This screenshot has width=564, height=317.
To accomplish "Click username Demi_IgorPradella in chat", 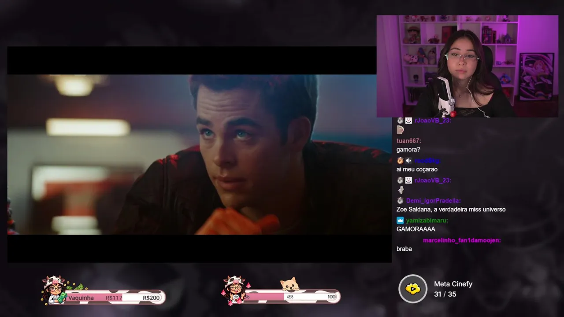I will pyautogui.click(x=433, y=200).
